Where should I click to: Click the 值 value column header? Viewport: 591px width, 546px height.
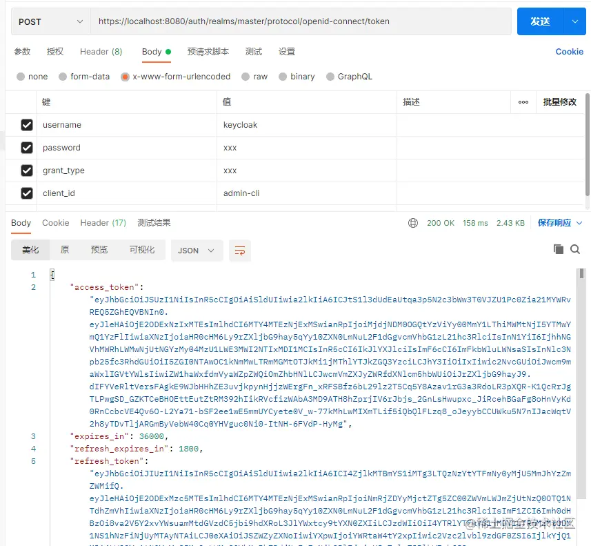(x=226, y=102)
